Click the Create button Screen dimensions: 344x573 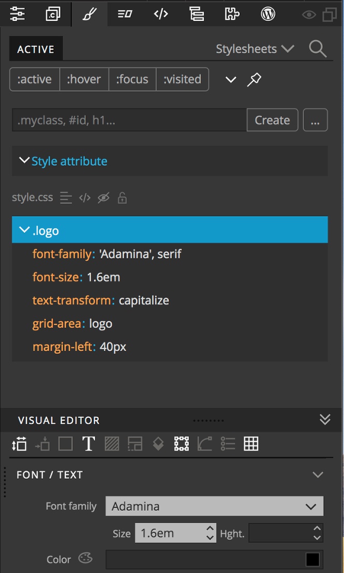(272, 120)
